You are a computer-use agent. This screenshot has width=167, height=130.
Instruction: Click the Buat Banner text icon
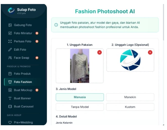coord(10,98)
